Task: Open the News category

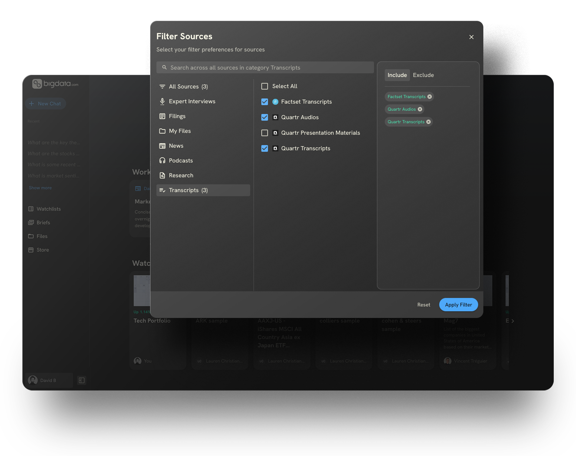Action: [203, 146]
